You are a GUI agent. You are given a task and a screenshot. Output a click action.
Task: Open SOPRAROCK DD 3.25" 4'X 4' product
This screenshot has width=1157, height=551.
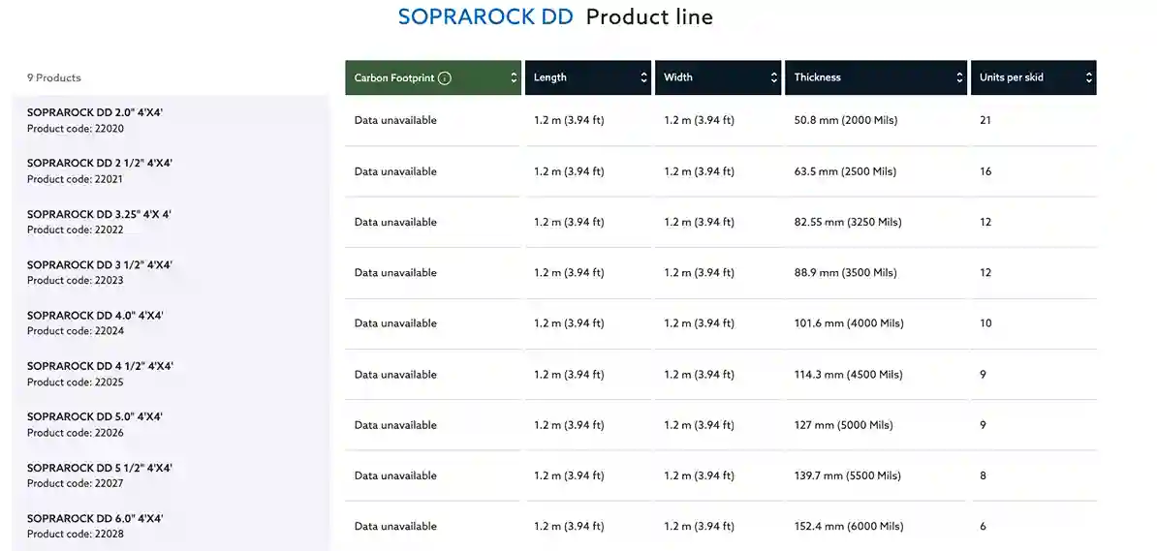(99, 214)
